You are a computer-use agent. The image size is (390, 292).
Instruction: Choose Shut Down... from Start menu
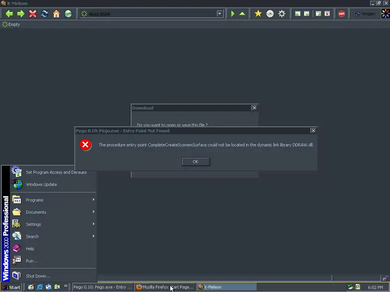click(53, 276)
